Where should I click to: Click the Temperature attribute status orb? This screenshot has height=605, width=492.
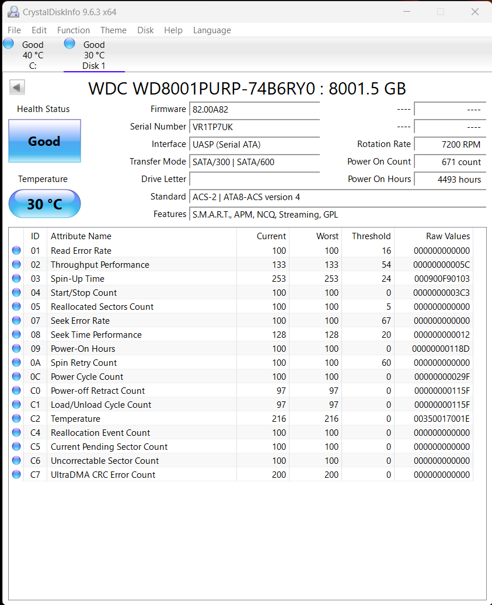(x=16, y=419)
